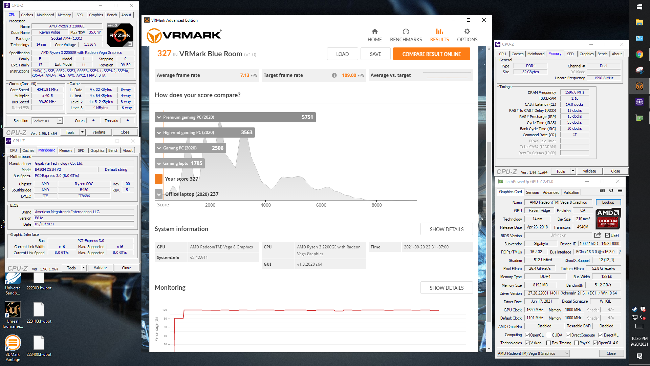Switch to the SPD tab in CPU-Z Memory window

(x=570, y=54)
